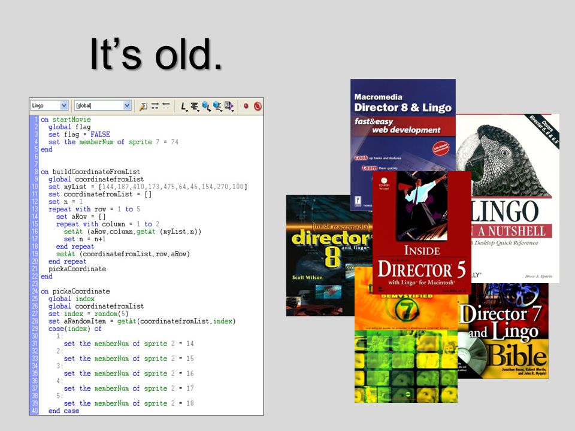Click 'set coordinatefromList = []' line

point(100,194)
